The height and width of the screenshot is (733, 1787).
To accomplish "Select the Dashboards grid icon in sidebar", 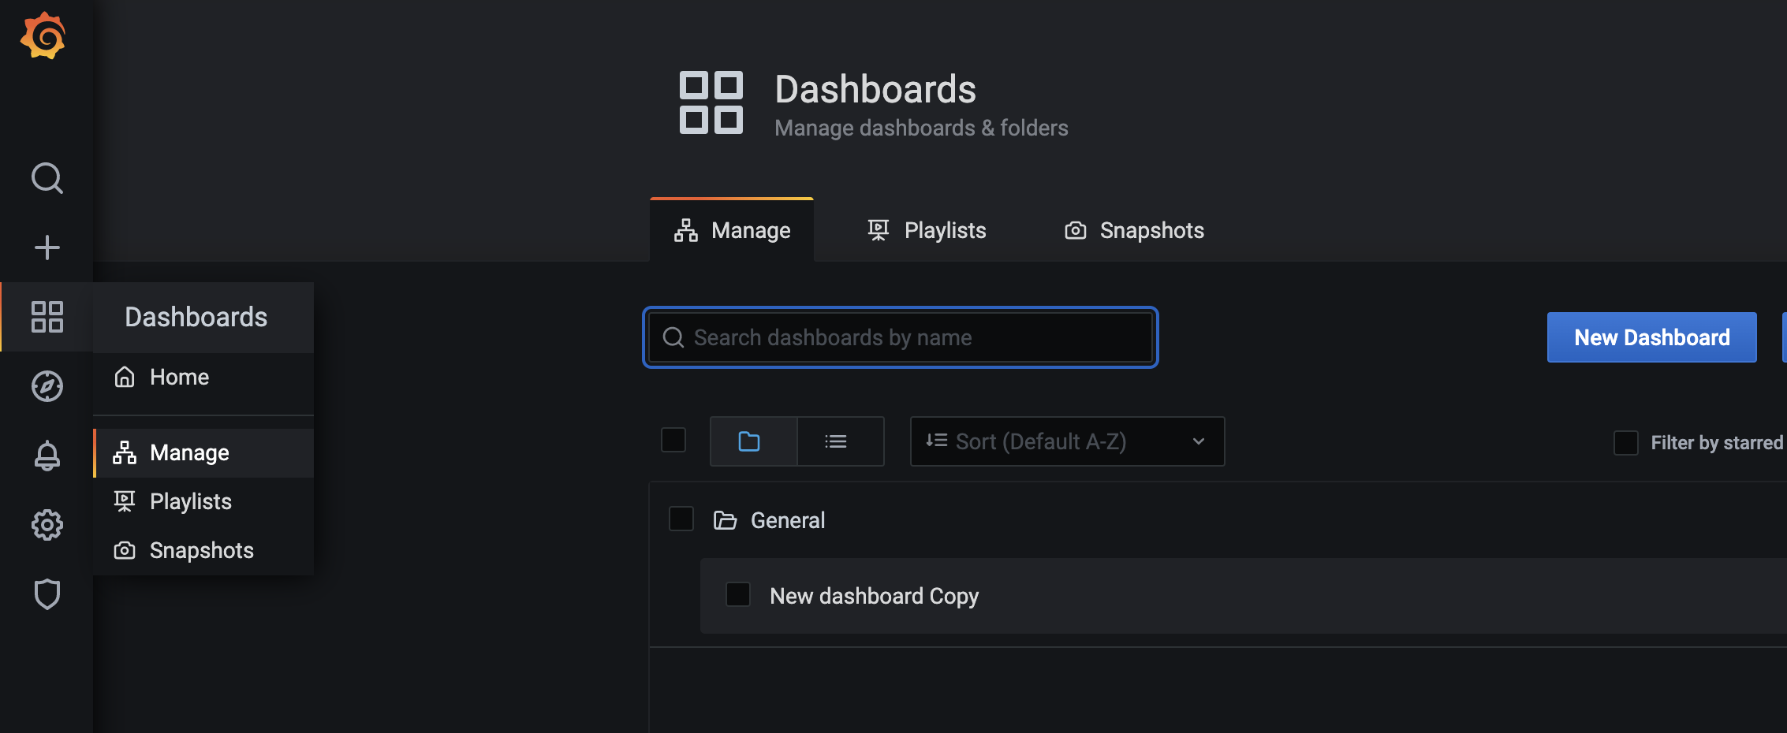I will (47, 317).
